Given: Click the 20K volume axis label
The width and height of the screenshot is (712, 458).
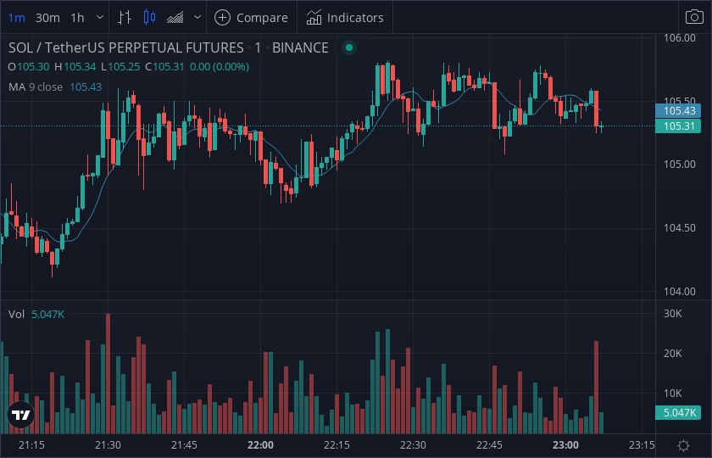Looking at the screenshot, I should click(x=672, y=354).
